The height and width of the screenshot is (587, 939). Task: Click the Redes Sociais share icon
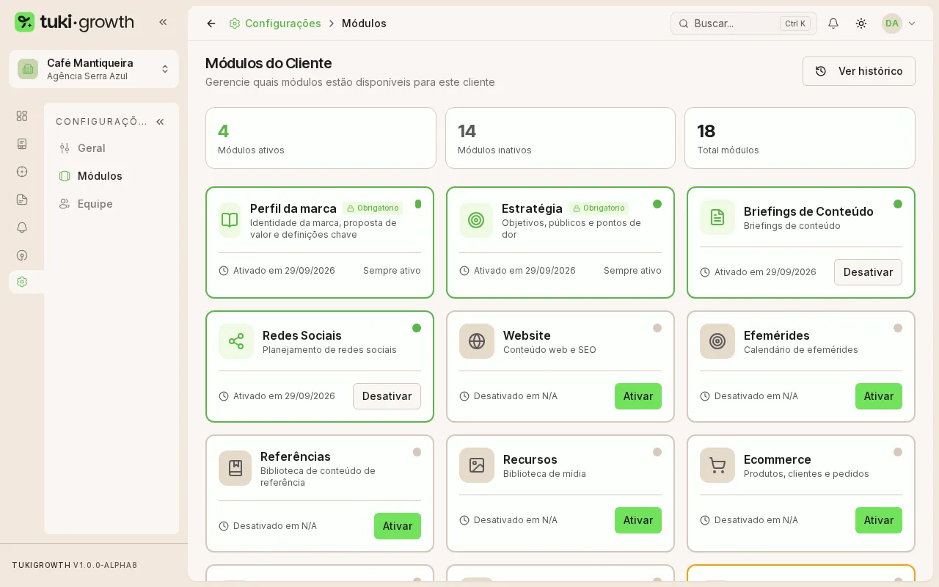tap(236, 341)
